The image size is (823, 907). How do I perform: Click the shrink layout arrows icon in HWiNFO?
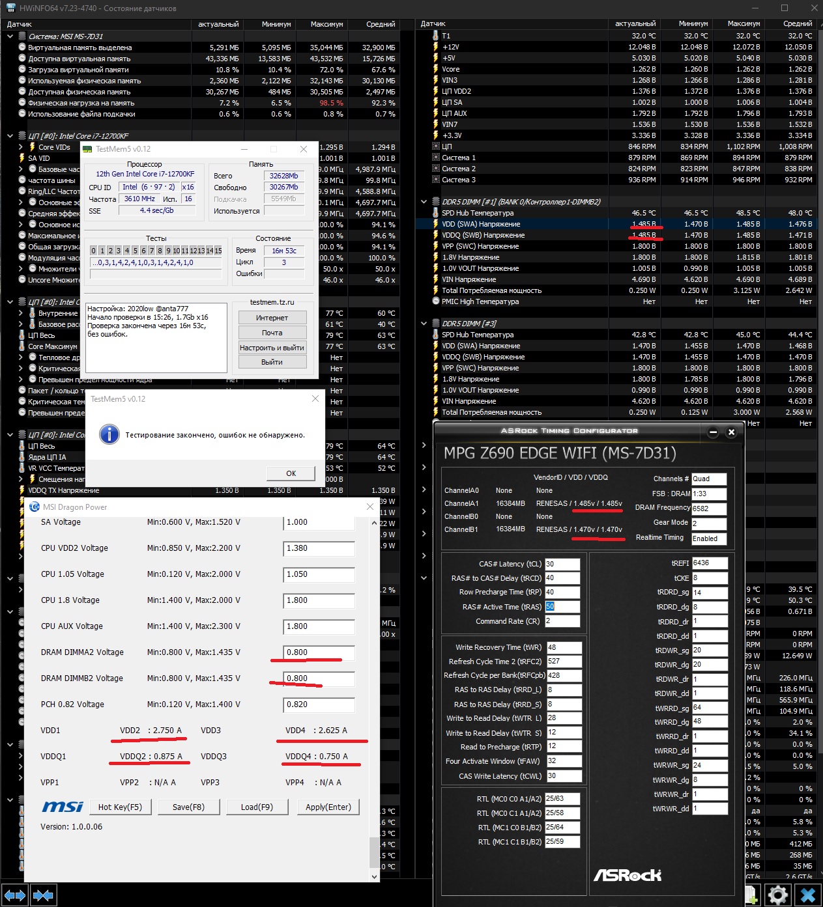pos(43,895)
